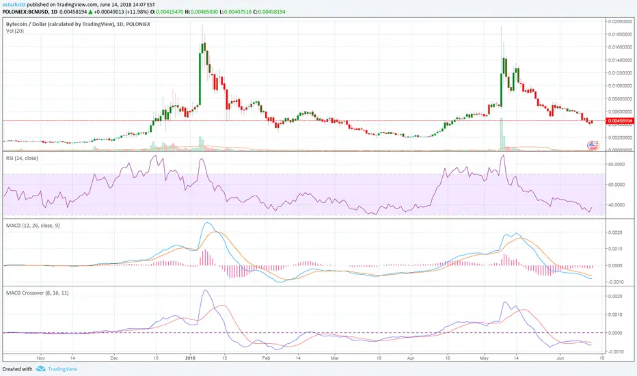Click the 'Feb' date axis label
Screen dimensions: 637x376
click(266, 358)
